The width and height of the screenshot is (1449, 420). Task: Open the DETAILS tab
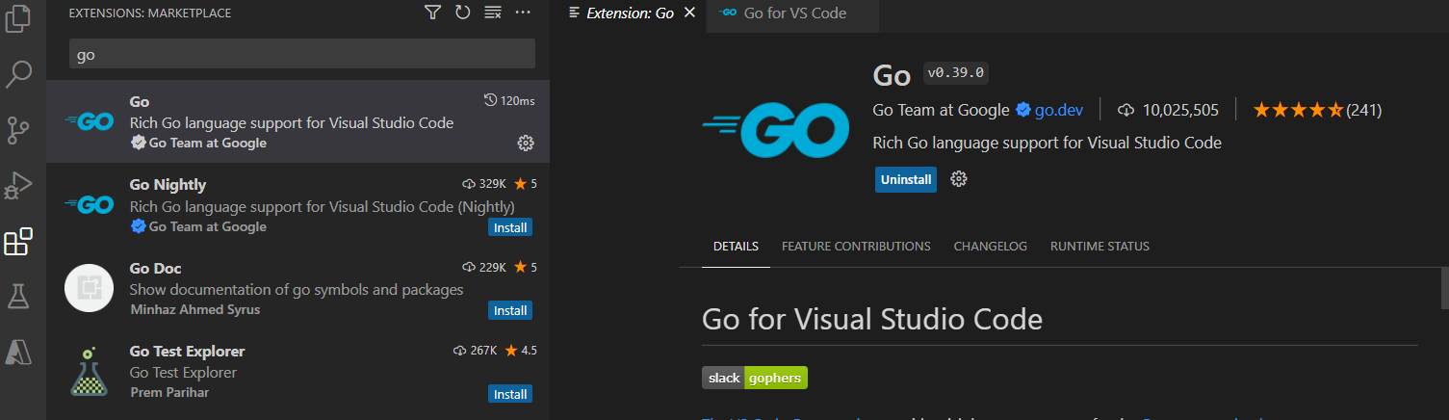coord(736,247)
